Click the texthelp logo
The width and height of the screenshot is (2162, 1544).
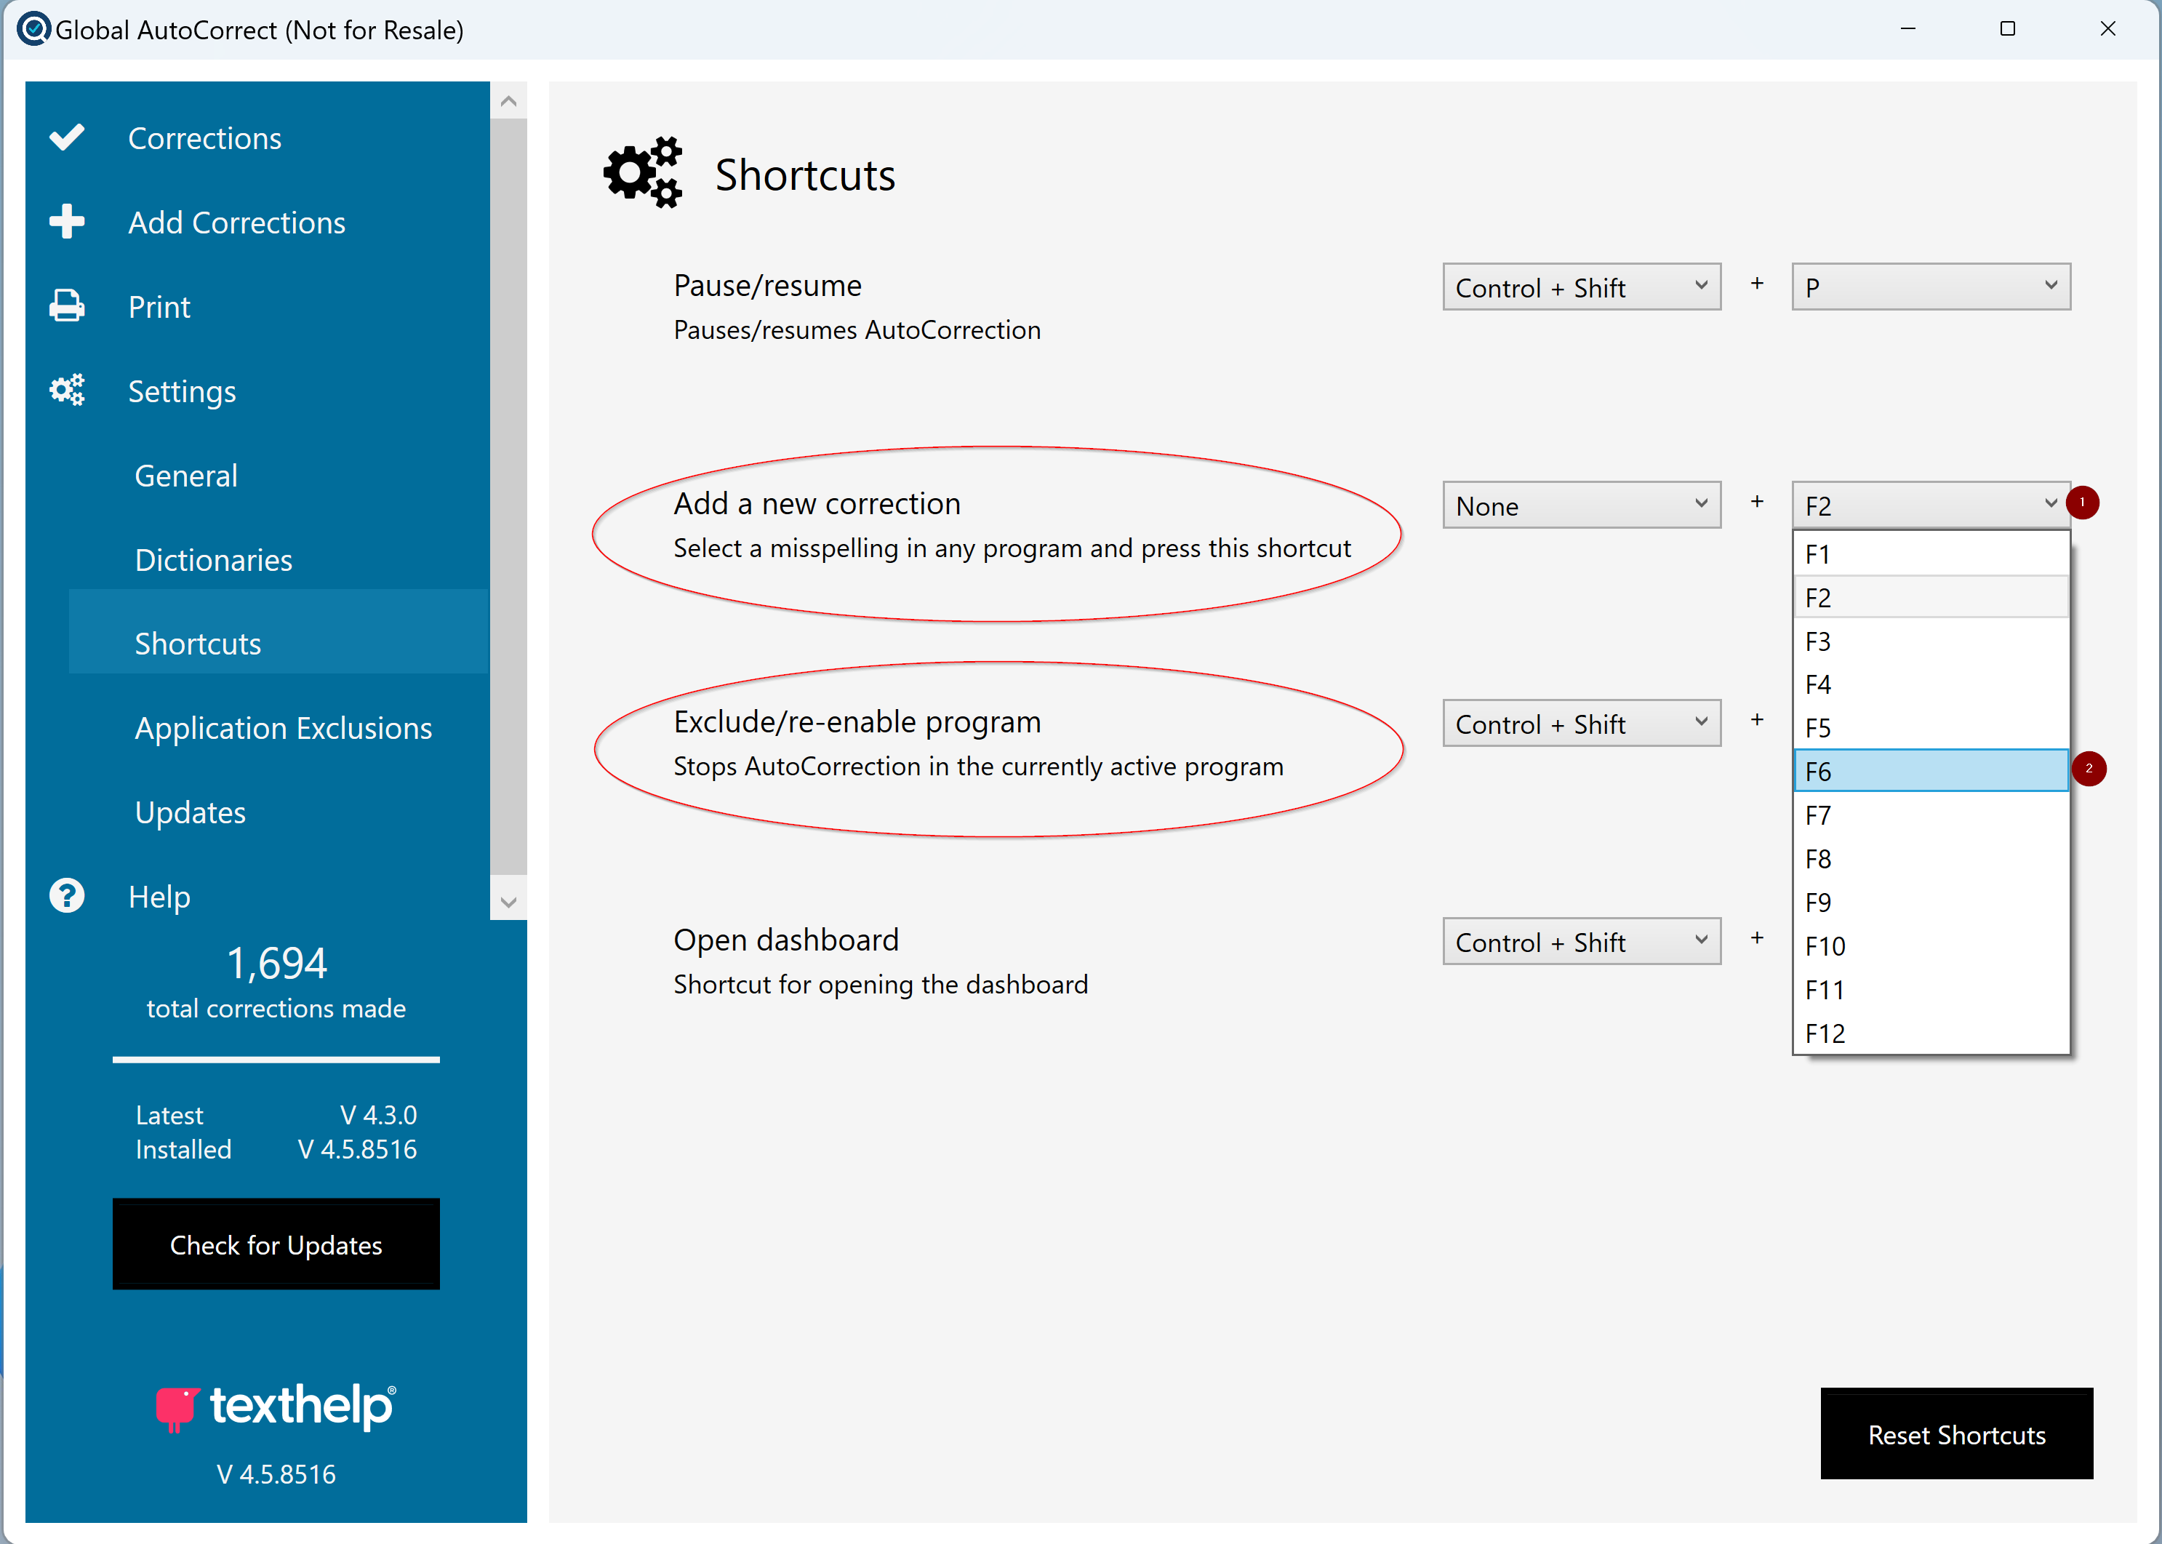pos(276,1406)
